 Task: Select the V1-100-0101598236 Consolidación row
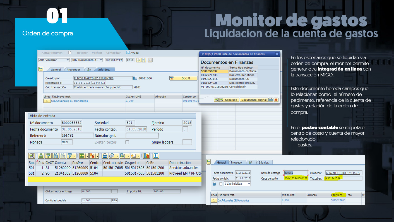point(229,87)
